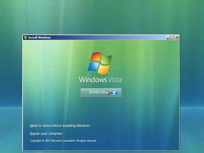Click the Install now button

click(x=101, y=92)
